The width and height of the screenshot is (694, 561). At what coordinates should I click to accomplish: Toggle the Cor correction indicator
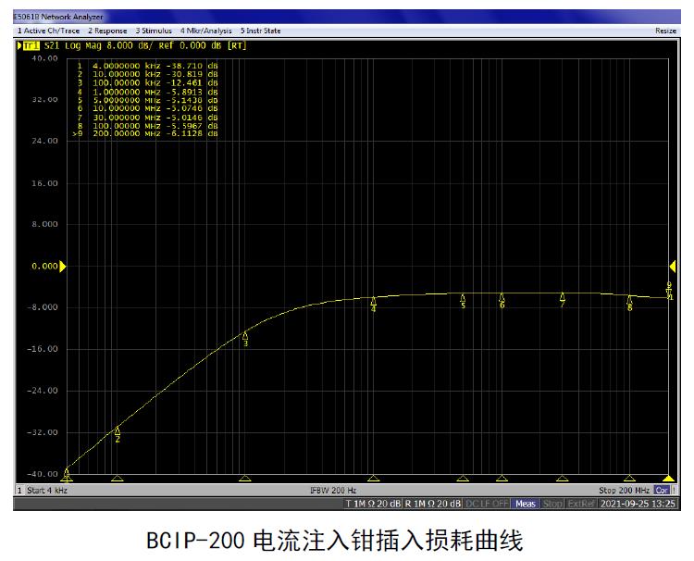(662, 490)
